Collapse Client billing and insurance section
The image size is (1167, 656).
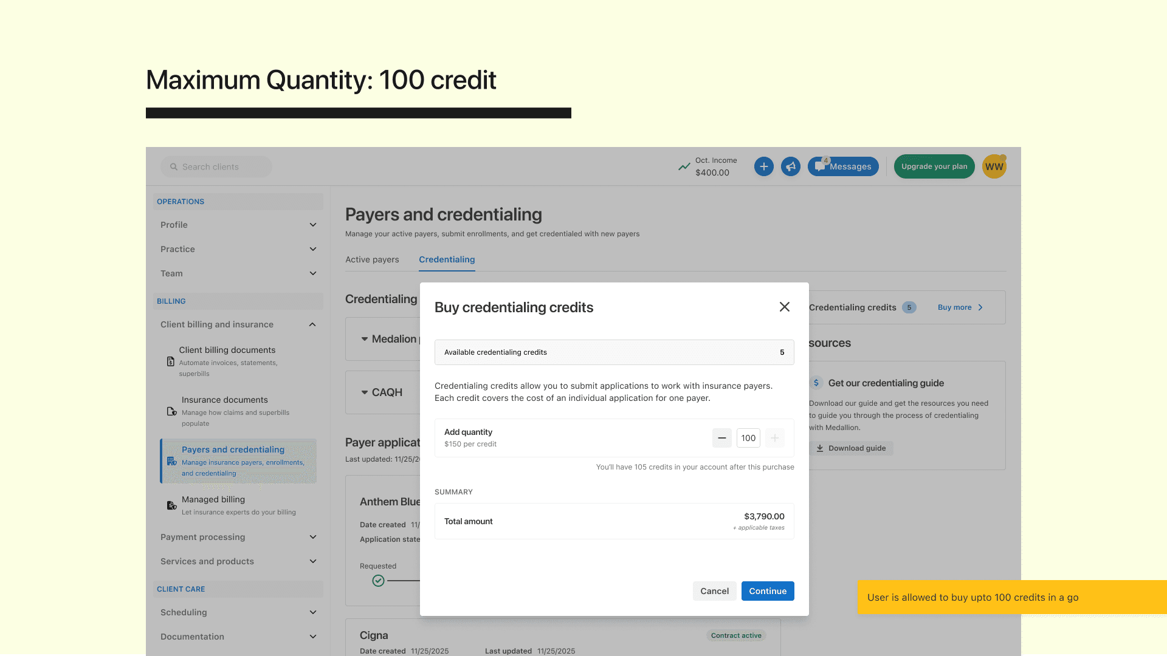[x=238, y=324]
